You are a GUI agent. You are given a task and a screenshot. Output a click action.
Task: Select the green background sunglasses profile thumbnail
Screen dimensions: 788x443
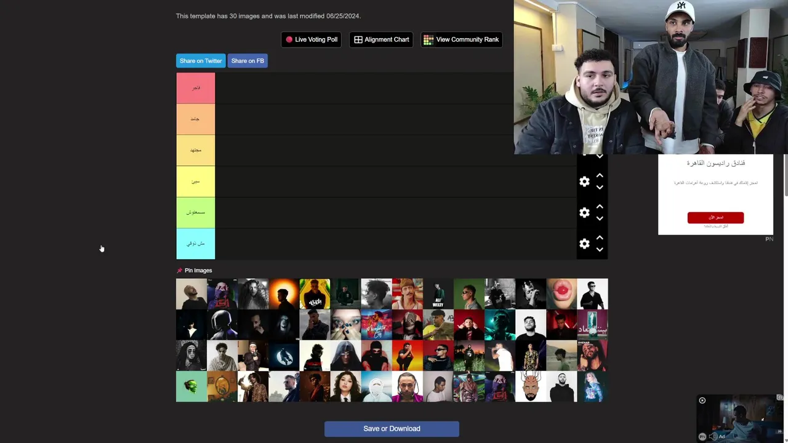coord(469,293)
